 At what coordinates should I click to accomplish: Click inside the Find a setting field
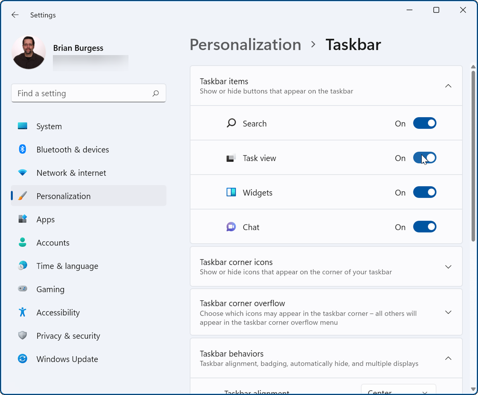tap(73, 93)
